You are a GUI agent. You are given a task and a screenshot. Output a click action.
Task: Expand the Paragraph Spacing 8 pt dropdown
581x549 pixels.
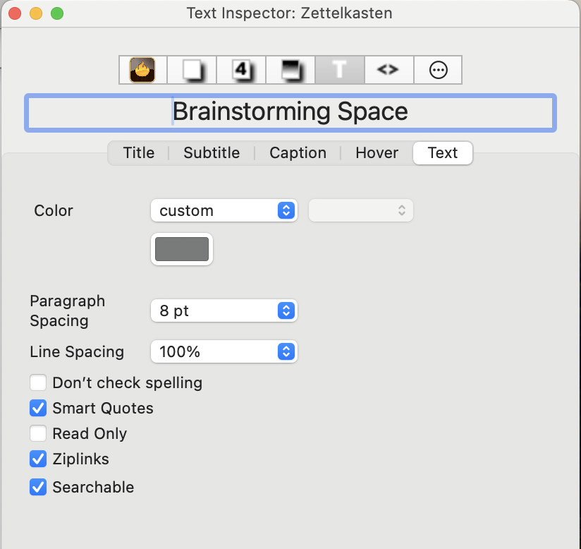(224, 310)
